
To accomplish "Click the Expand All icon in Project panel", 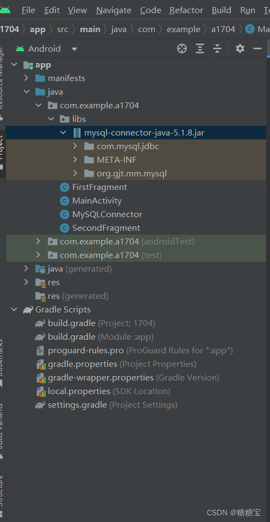I will click(199, 48).
